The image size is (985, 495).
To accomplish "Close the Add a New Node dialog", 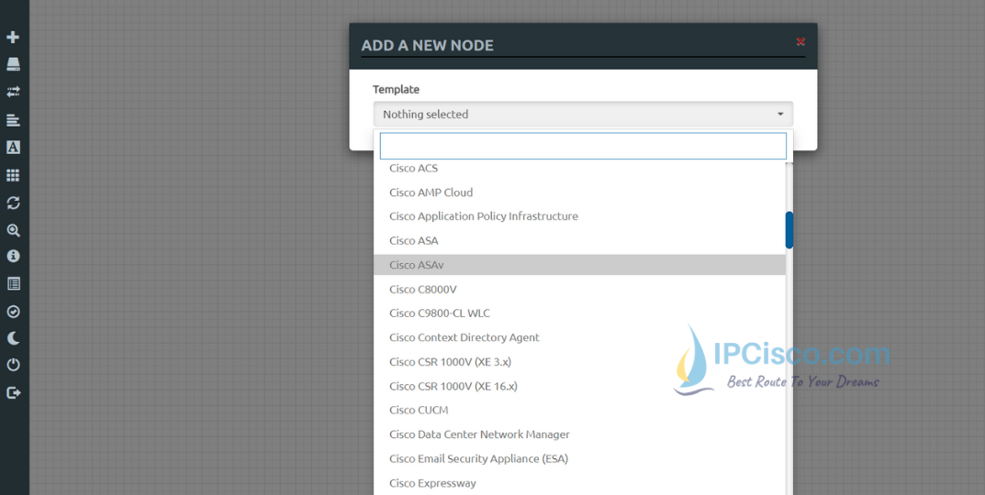I will [x=800, y=41].
